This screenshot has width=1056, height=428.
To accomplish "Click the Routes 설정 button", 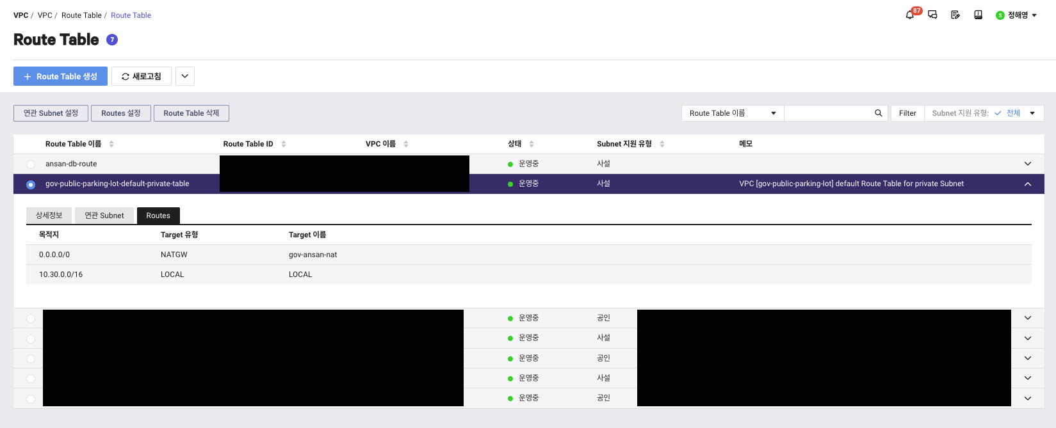I will [120, 113].
